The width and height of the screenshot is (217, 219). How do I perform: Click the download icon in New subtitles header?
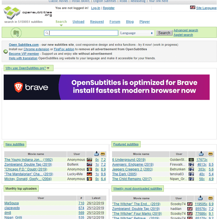pyautogui.click(x=96, y=154)
